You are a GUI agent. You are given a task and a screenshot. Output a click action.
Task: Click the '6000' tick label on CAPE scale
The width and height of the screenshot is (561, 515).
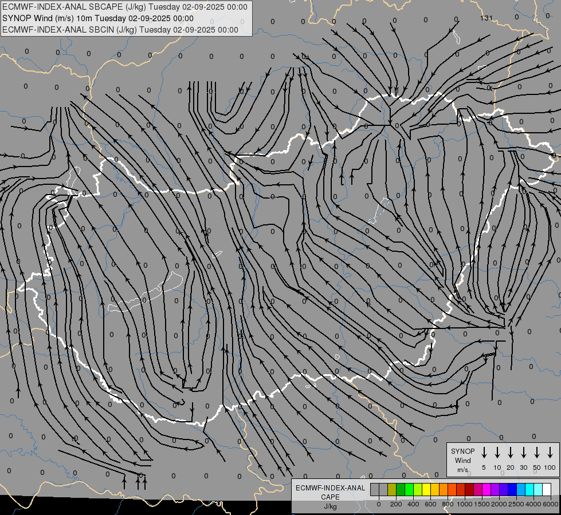551,504
